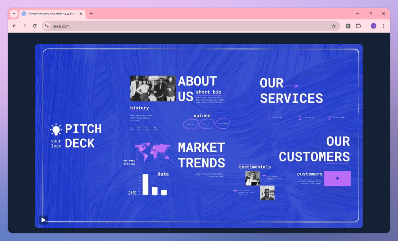Open a new tab with the plus button

click(x=91, y=14)
